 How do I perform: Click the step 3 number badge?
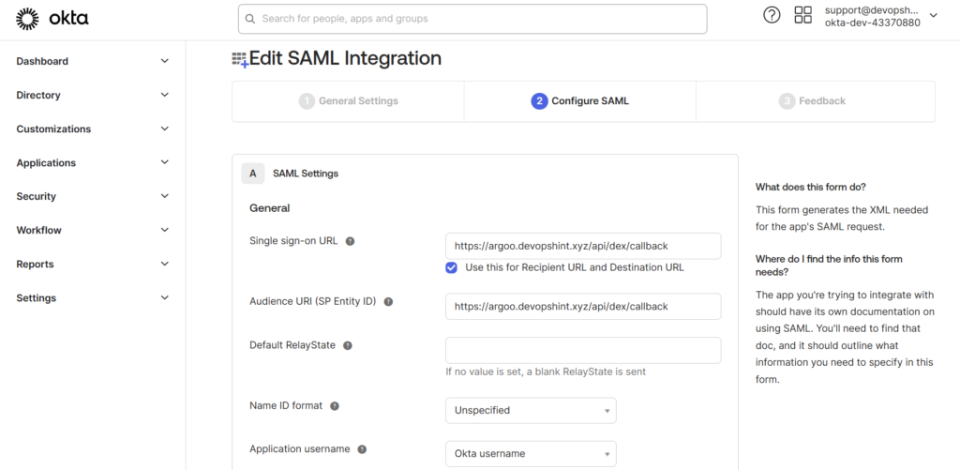(787, 101)
